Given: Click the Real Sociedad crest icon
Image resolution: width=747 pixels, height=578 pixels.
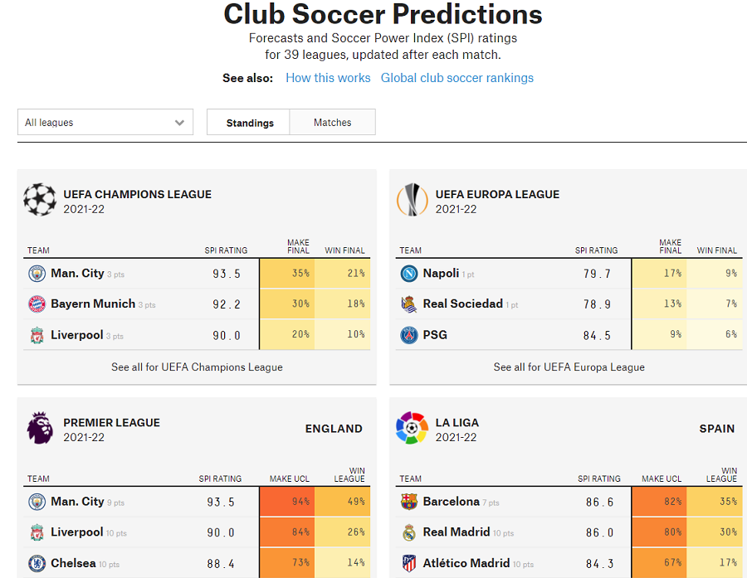Looking at the screenshot, I should (x=408, y=304).
